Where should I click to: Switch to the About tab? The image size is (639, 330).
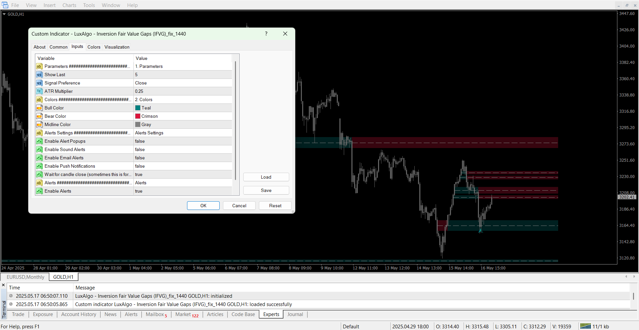point(40,47)
